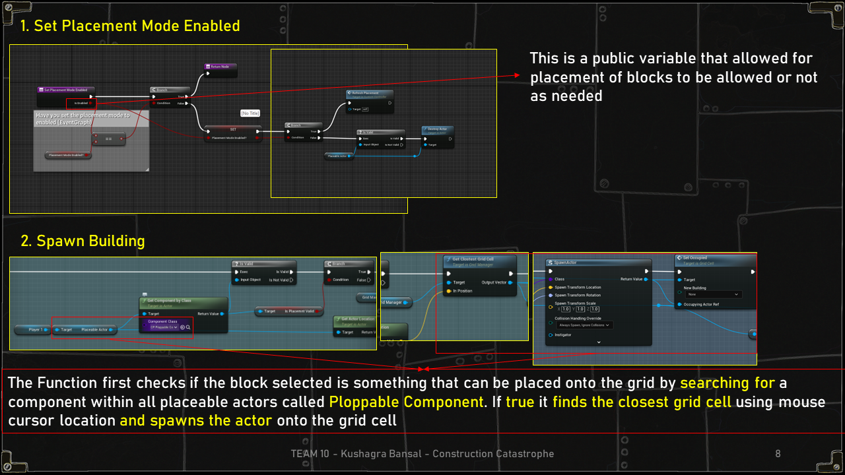Click the SpawnActor node title icon
The width and height of the screenshot is (845, 475).
pyautogui.click(x=550, y=263)
